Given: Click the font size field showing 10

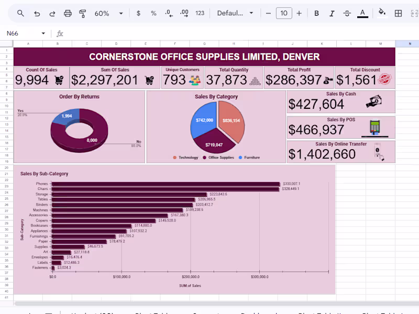Looking at the screenshot, I should (284, 13).
